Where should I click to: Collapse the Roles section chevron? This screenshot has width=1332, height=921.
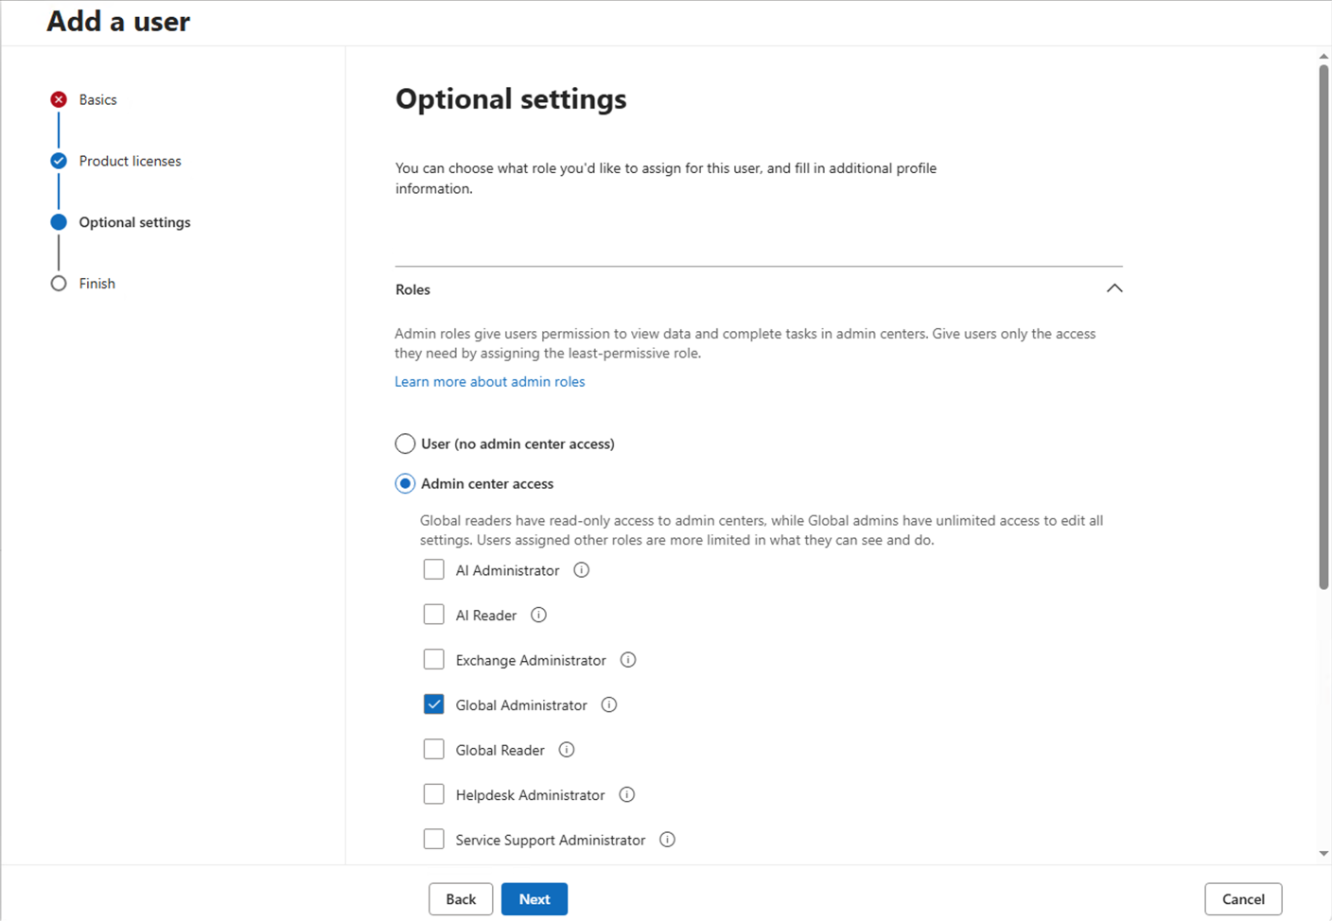click(x=1114, y=288)
